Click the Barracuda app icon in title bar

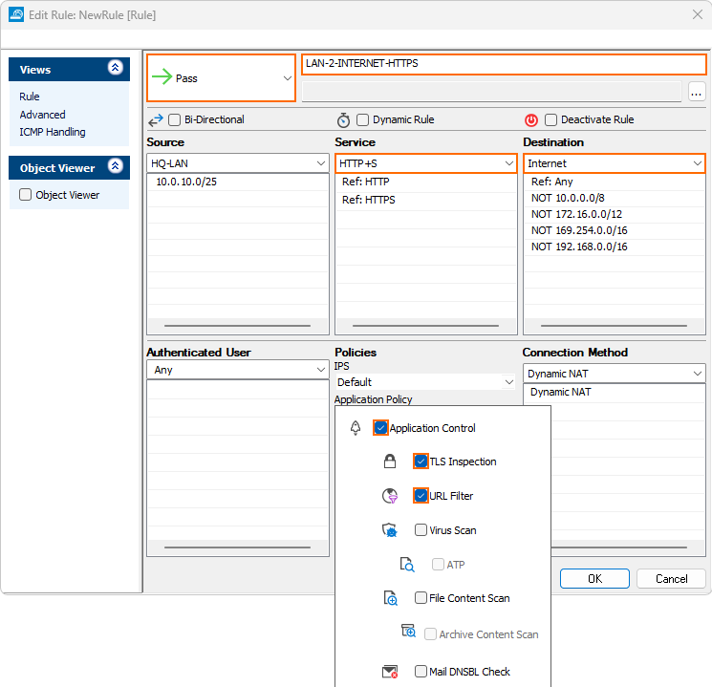16,14
